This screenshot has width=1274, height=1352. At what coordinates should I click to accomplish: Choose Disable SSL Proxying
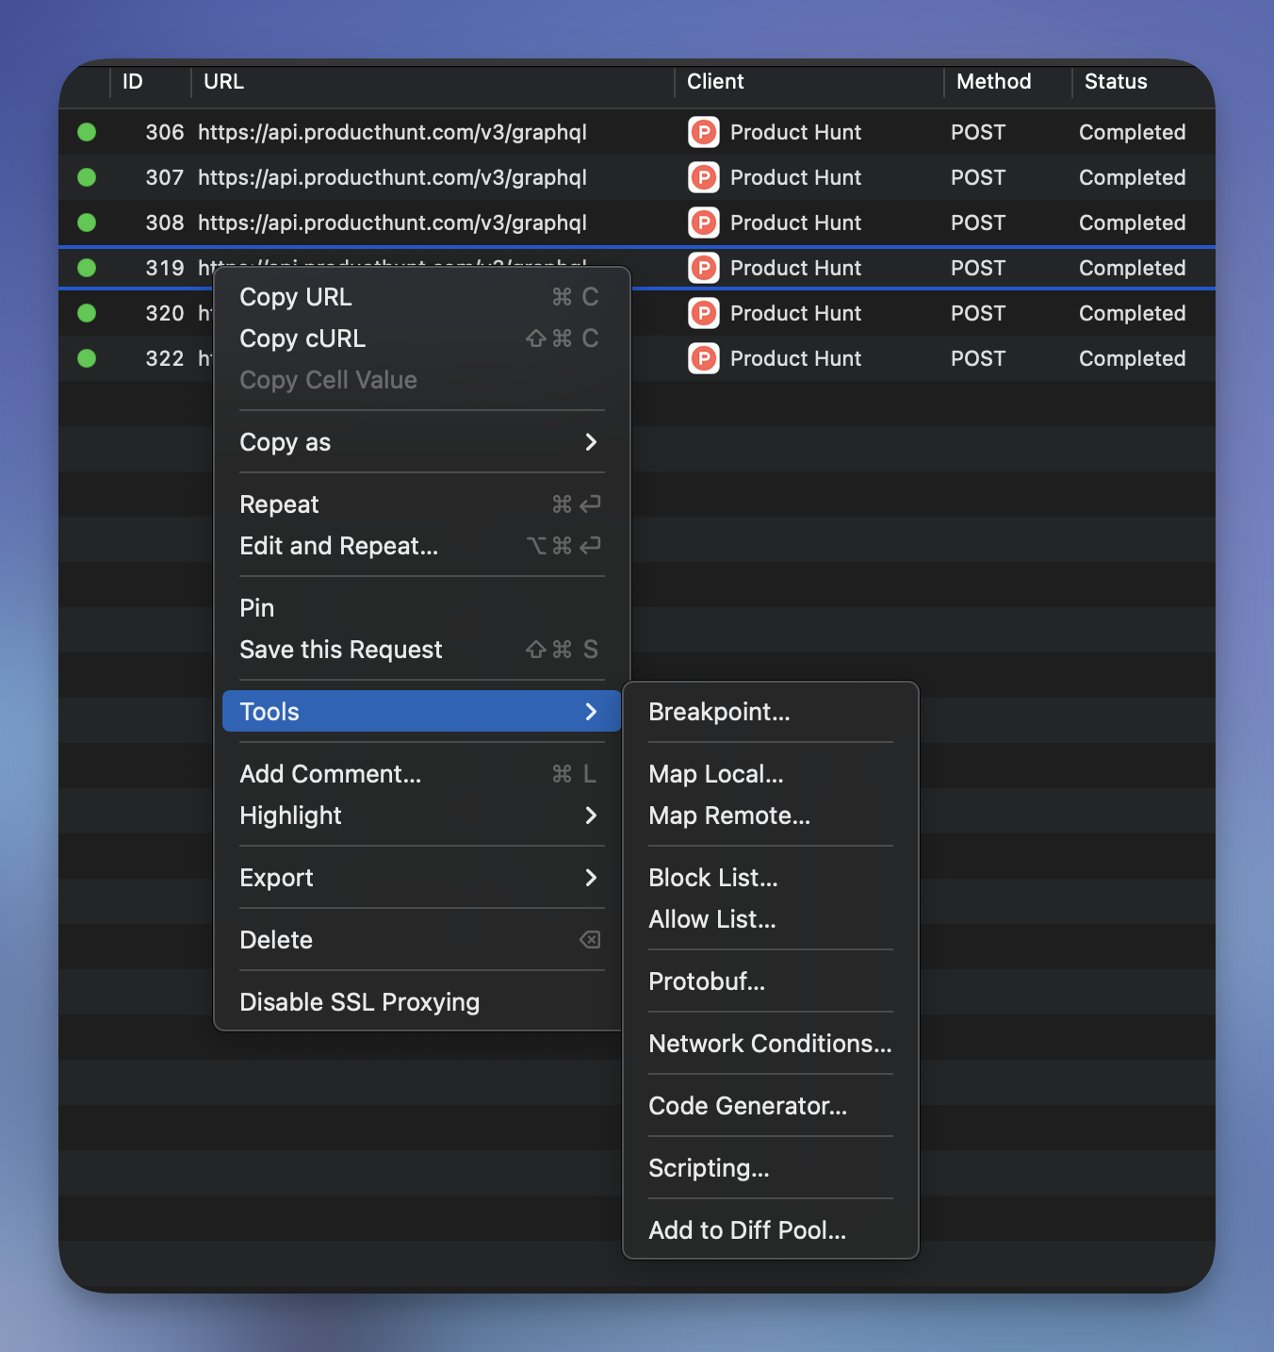421,1002
